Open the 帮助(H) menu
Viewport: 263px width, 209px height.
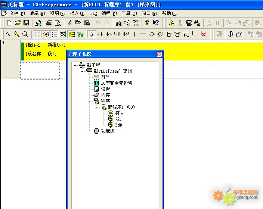pos(170,13)
